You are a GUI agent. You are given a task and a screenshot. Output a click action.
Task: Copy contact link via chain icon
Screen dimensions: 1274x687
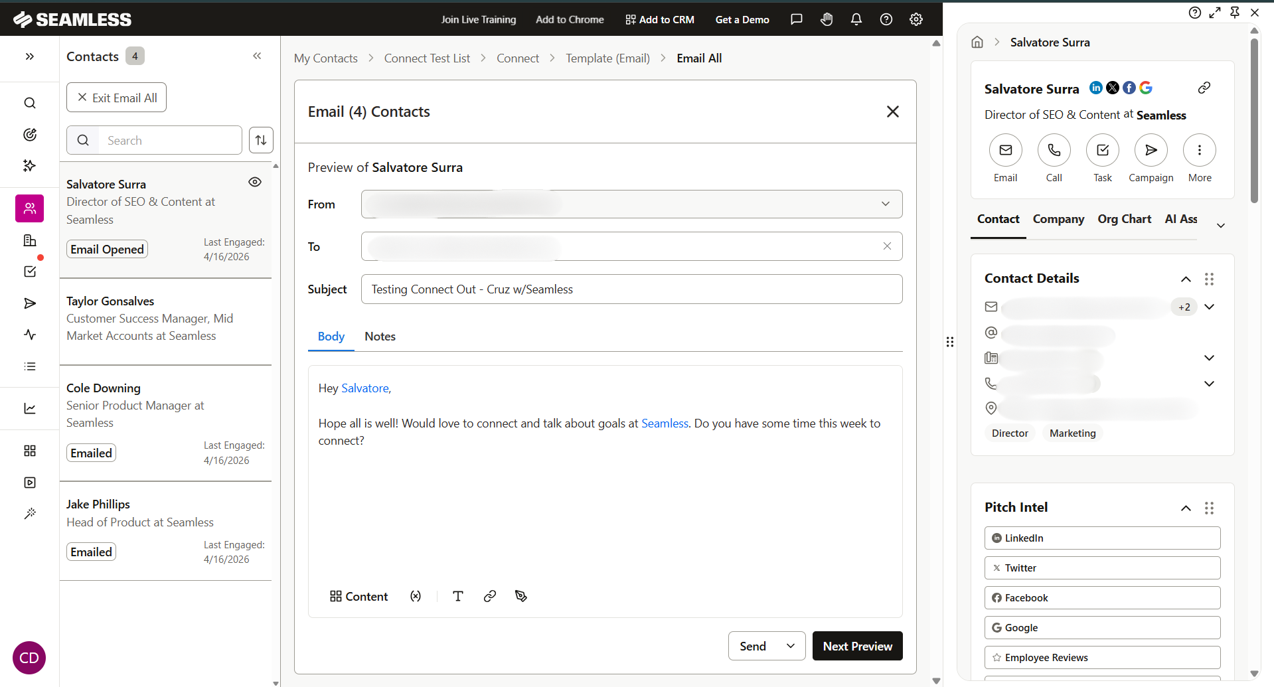pos(1204,88)
